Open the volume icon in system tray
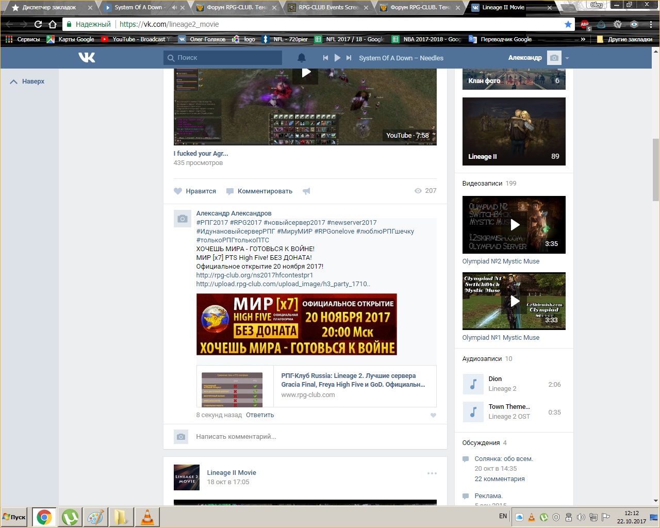The image size is (660, 528). 581,517
